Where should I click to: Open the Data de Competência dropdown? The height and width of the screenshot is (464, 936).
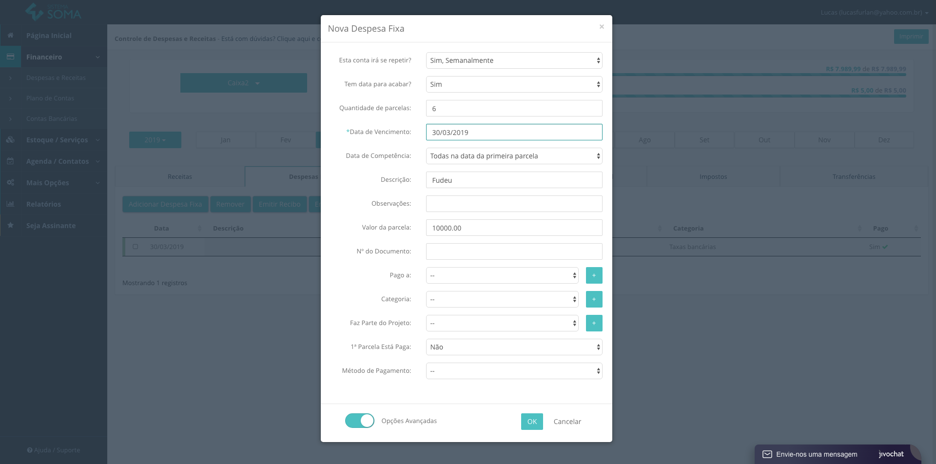[x=514, y=156]
